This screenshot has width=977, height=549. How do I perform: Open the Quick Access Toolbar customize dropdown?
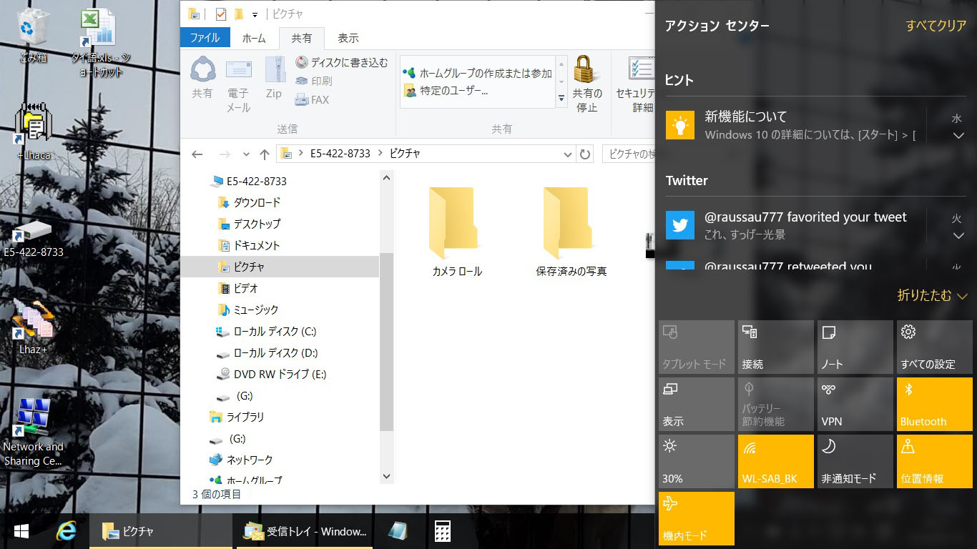coord(255,14)
